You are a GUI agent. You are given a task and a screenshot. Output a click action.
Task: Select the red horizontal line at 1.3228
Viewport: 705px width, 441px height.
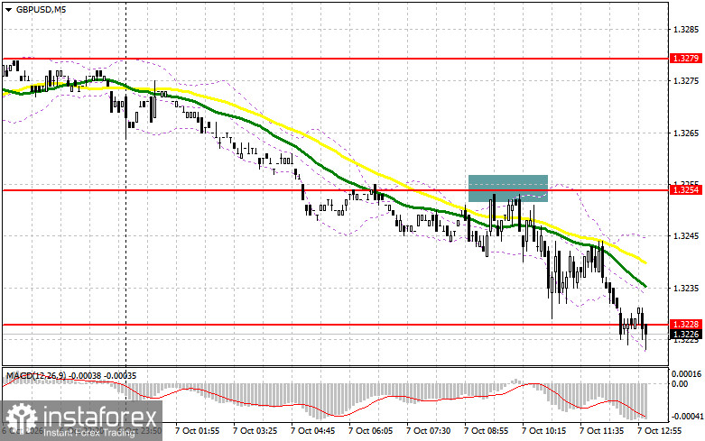[x=335, y=325]
